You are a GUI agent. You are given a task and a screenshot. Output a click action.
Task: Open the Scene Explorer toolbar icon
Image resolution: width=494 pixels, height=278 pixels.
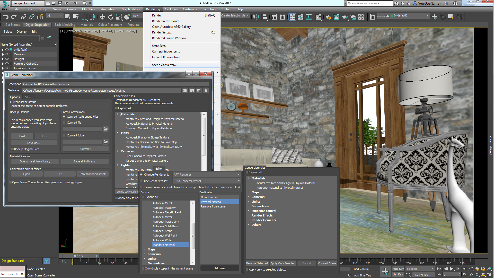click(274, 17)
